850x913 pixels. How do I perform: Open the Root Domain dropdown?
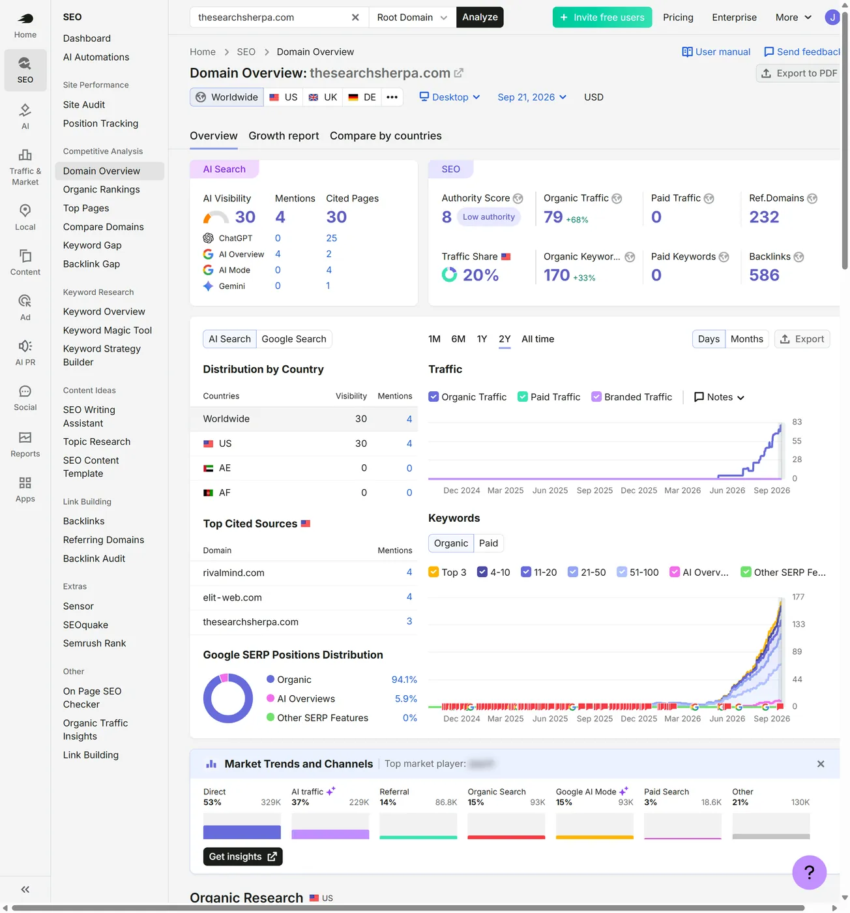[x=412, y=18]
